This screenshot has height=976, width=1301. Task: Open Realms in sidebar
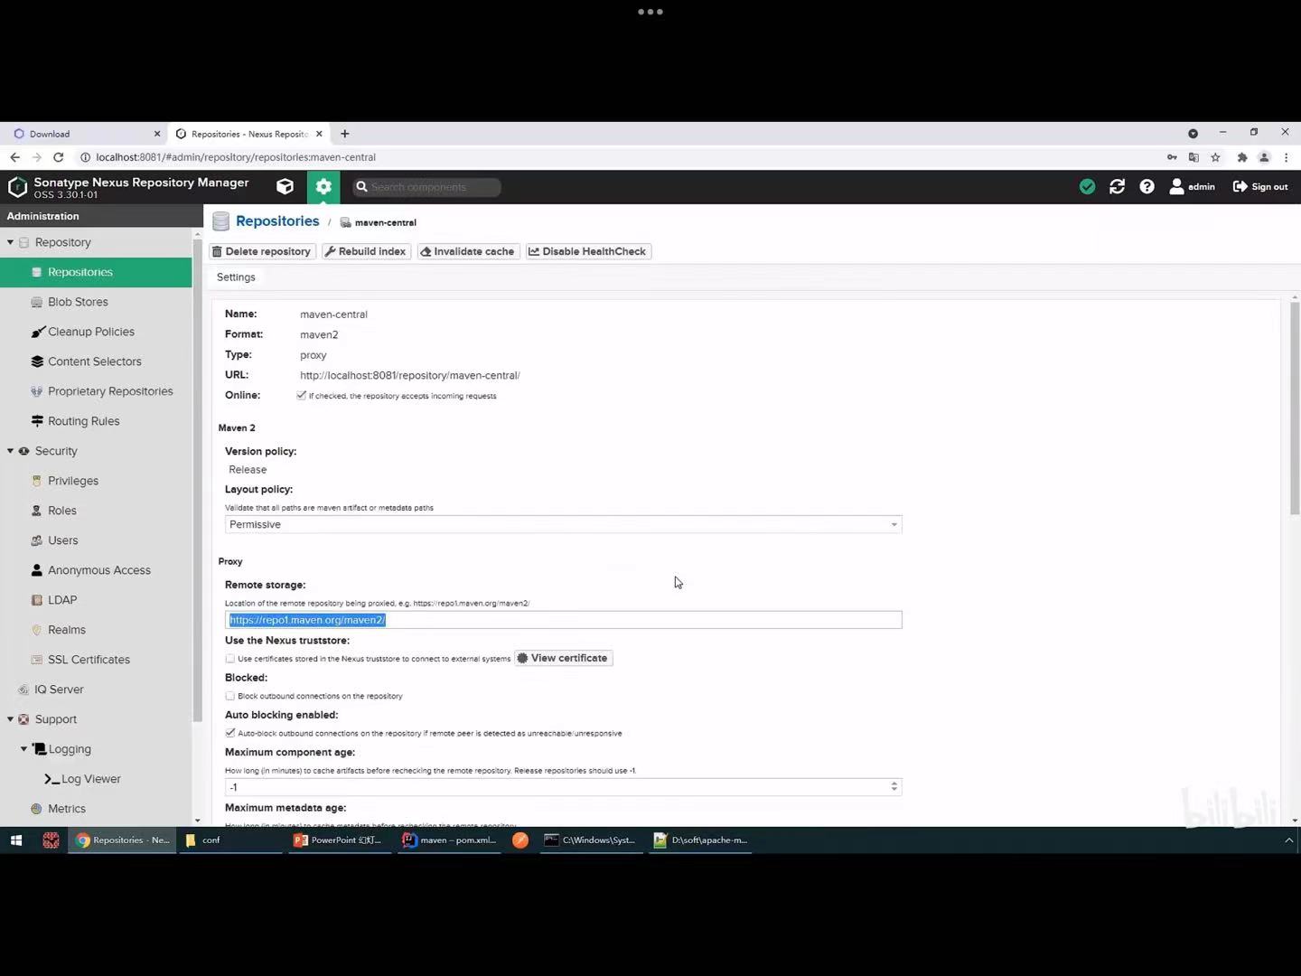[x=66, y=630]
